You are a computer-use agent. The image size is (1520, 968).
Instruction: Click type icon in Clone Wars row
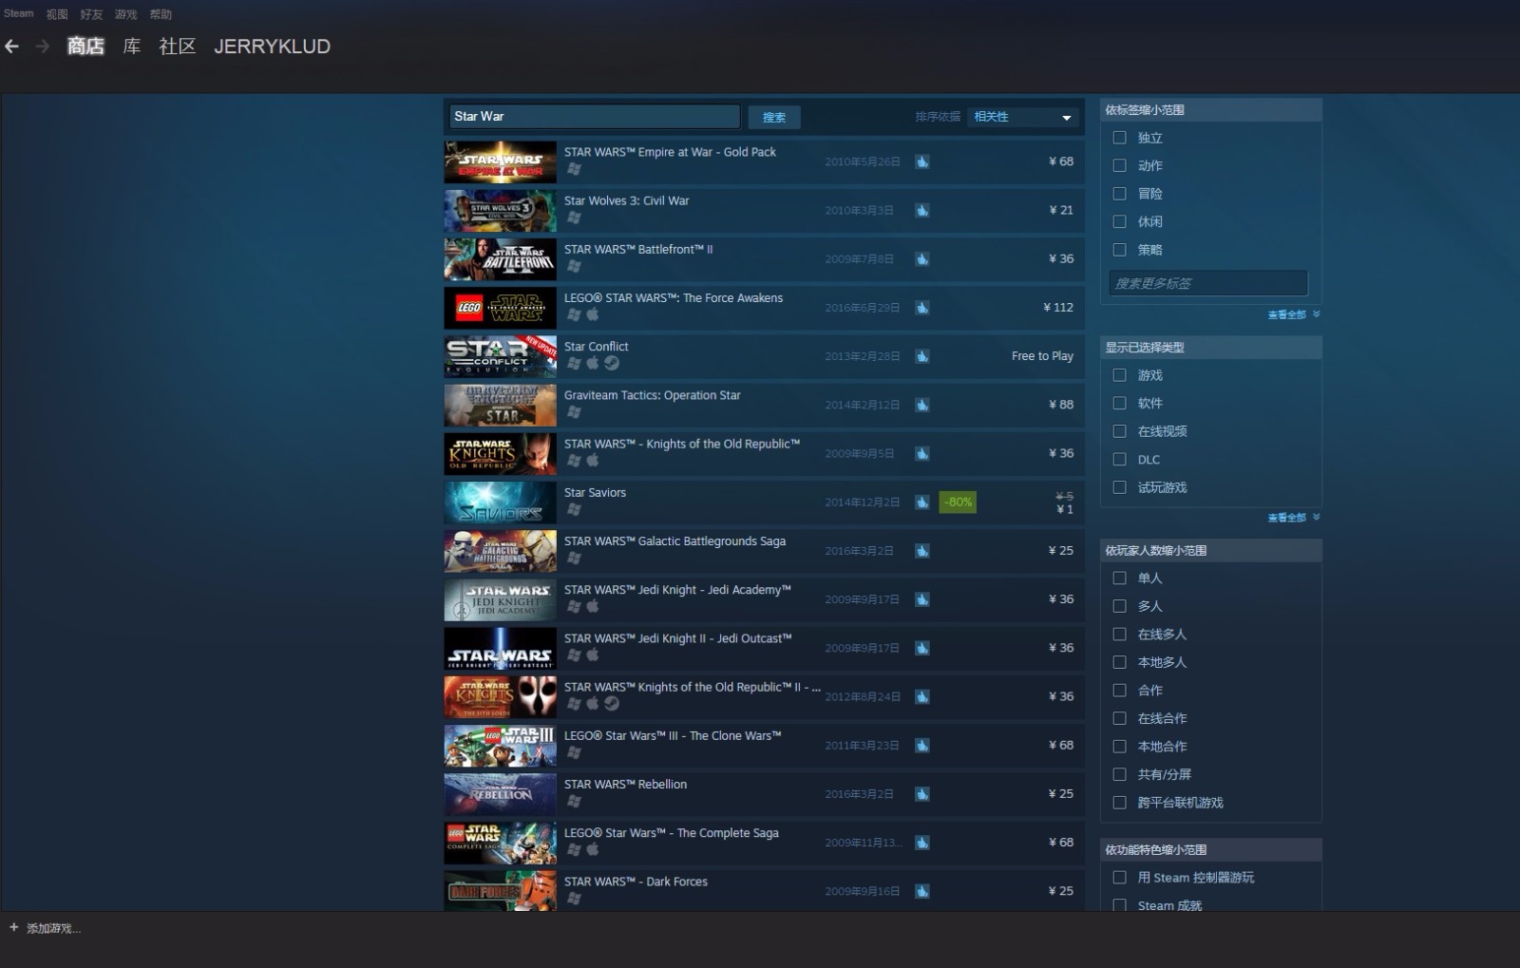(x=921, y=745)
